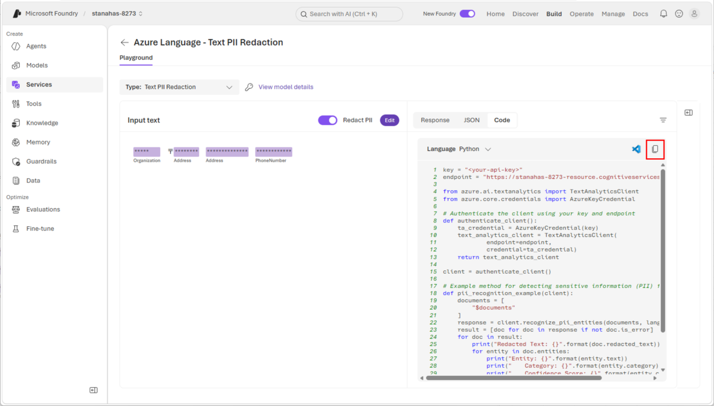Open the Type: Text PII Redaction dropdown
Viewport: 714px width, 406px height.
pyautogui.click(x=180, y=87)
